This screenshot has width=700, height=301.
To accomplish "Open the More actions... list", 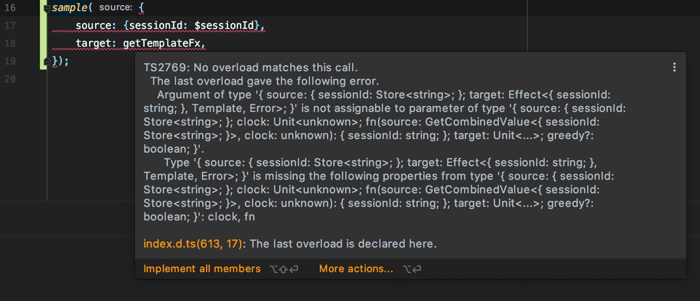I will pos(356,269).
